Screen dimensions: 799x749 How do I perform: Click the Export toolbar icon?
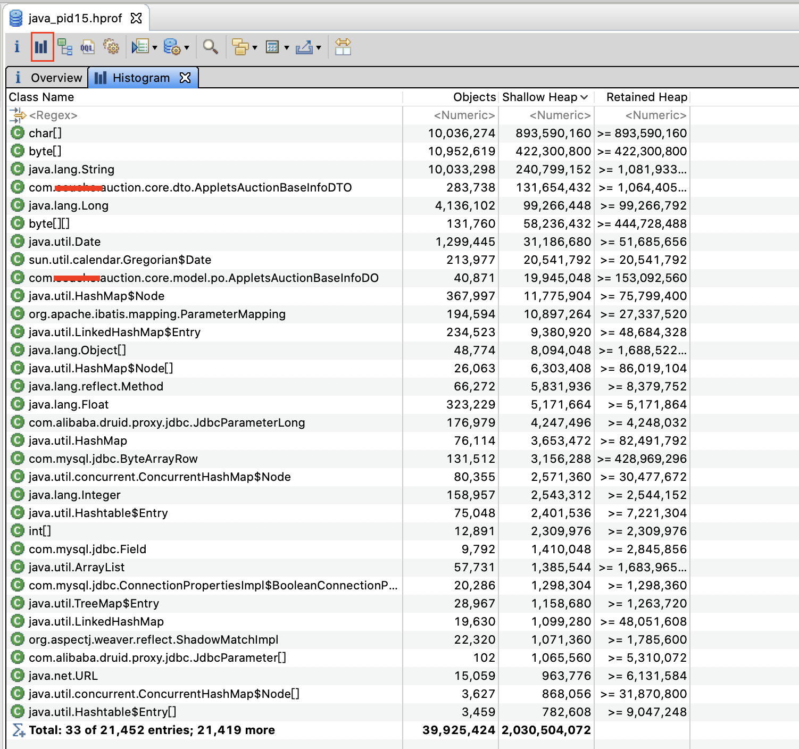304,47
